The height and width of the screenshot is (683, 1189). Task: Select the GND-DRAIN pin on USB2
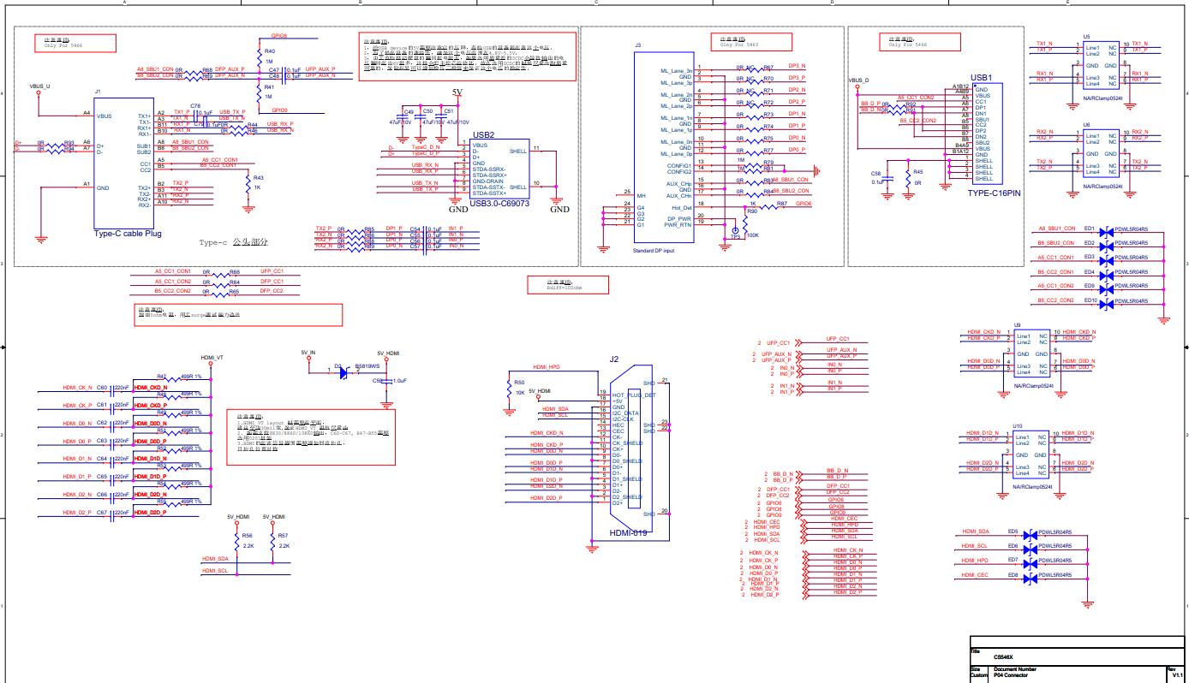pyautogui.click(x=489, y=181)
